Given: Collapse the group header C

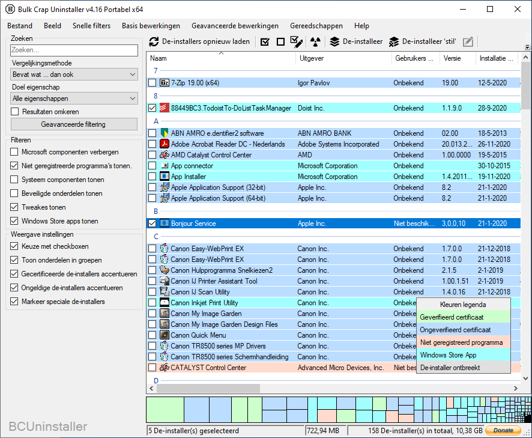Looking at the screenshot, I should click(x=156, y=237).
